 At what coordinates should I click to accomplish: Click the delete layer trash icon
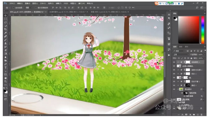coord(201,115)
